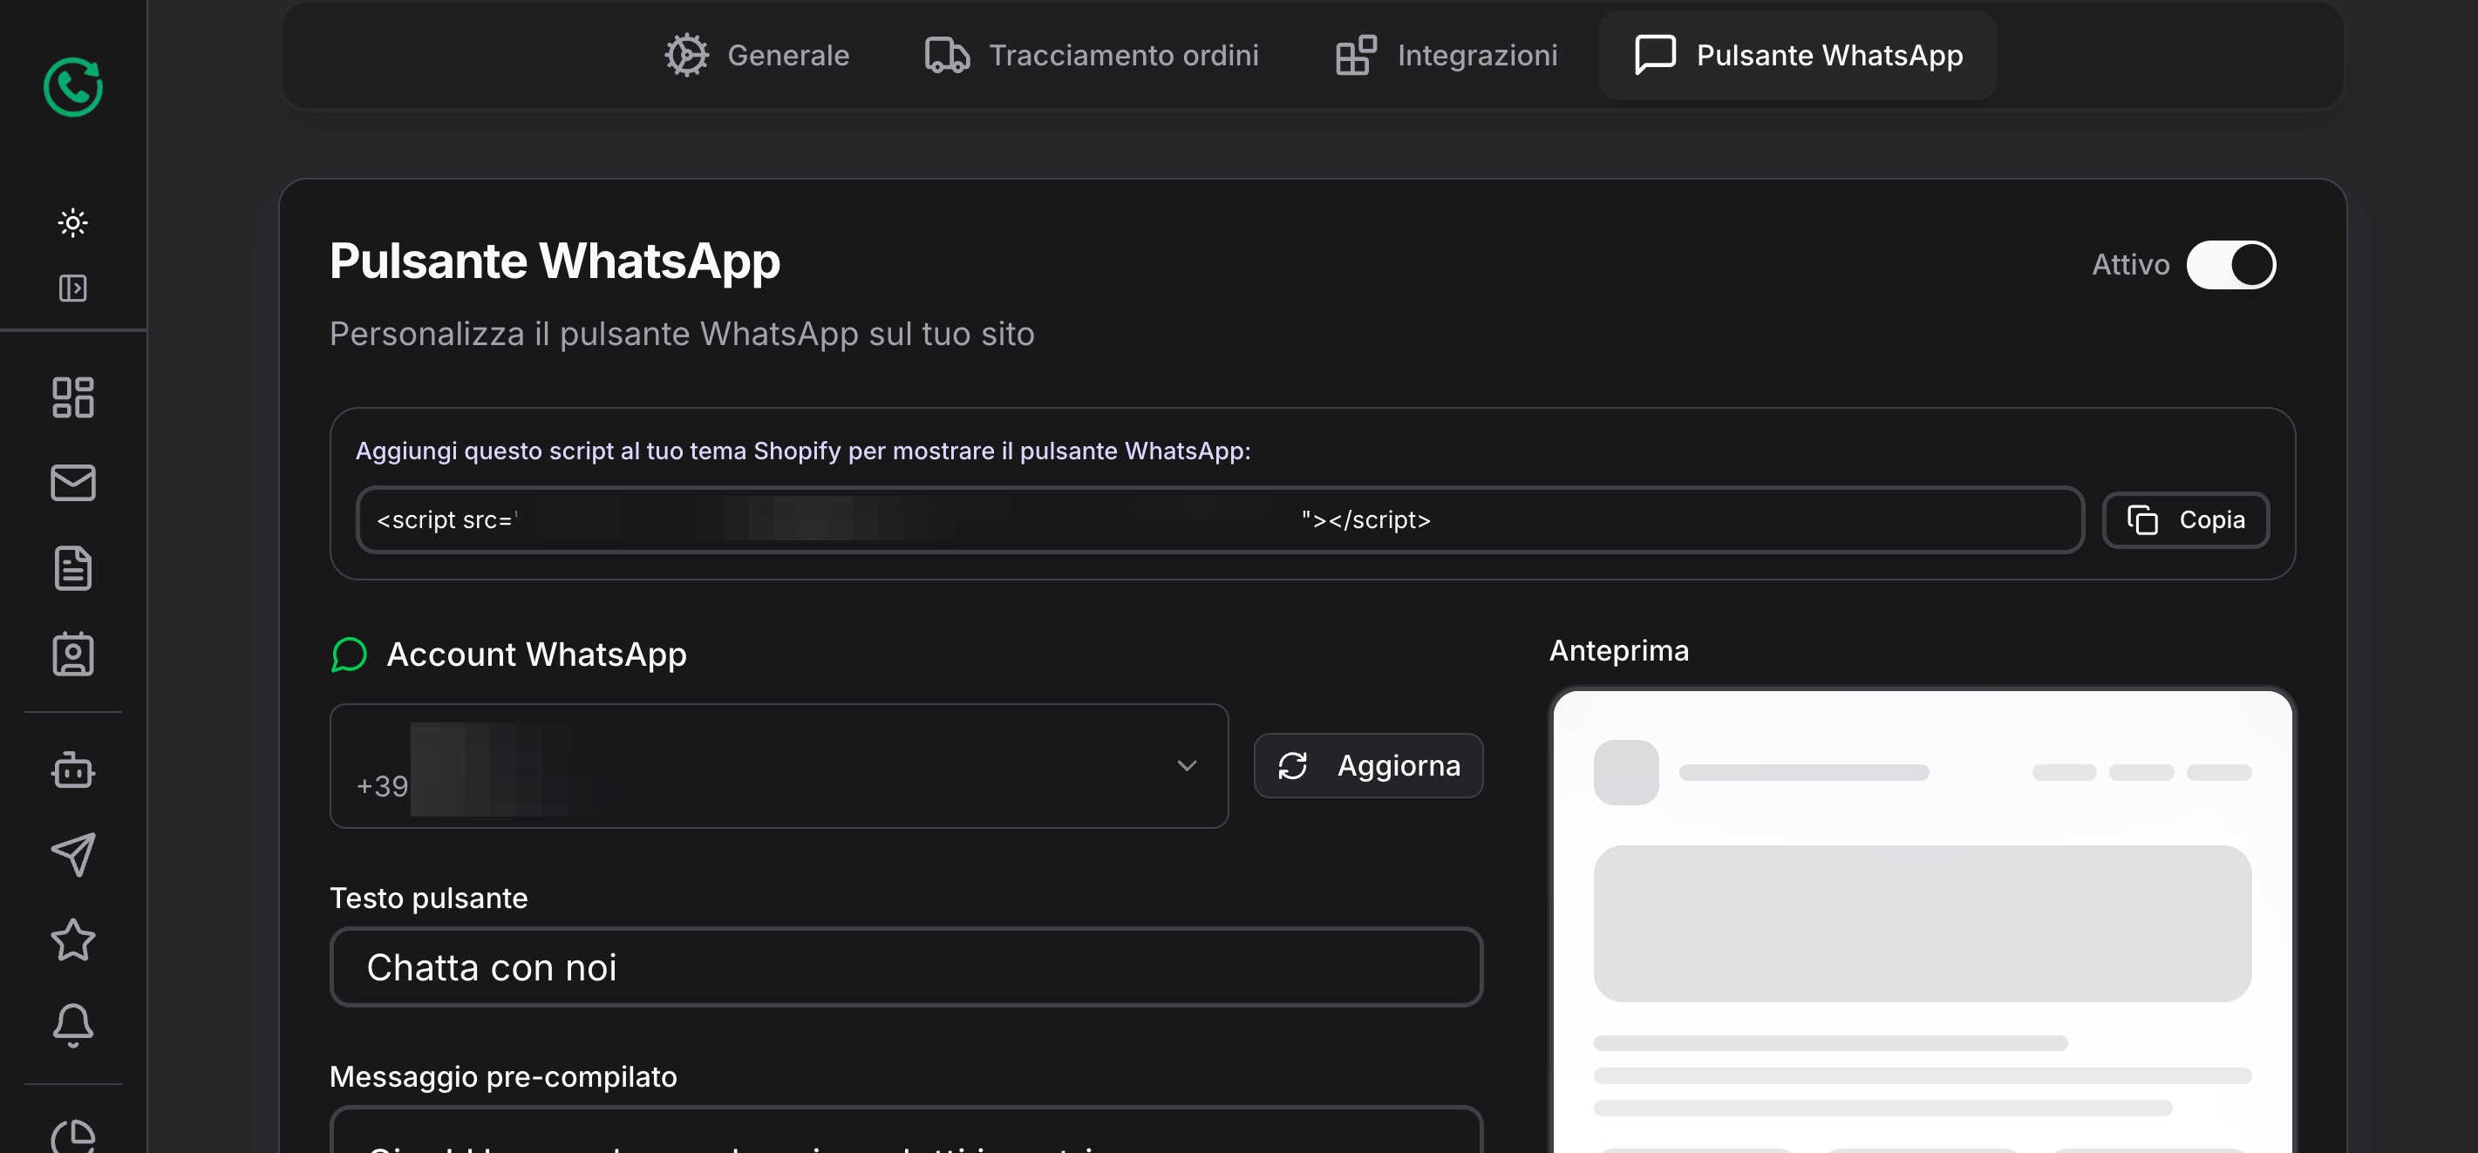Toggle the Attivo switch off
Viewport: 2478px width, 1153px height.
[x=2230, y=264]
